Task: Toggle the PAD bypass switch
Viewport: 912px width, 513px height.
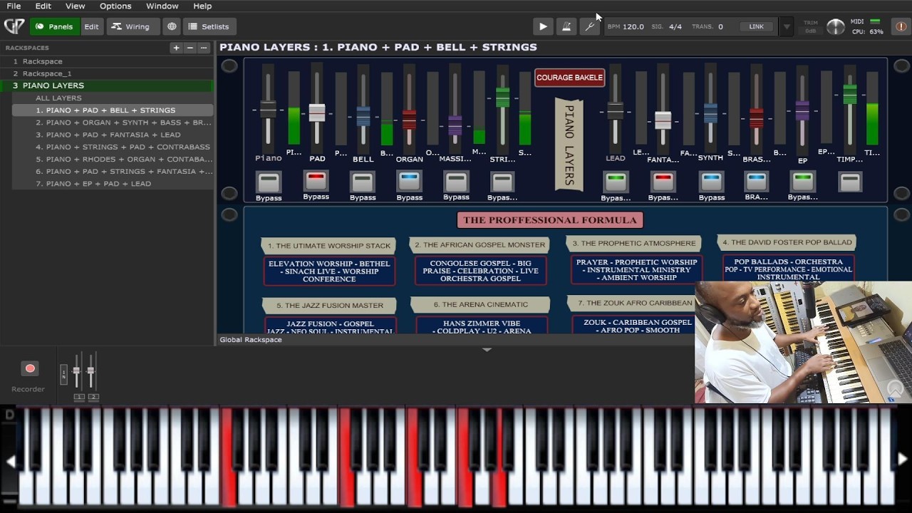Action: (316, 180)
